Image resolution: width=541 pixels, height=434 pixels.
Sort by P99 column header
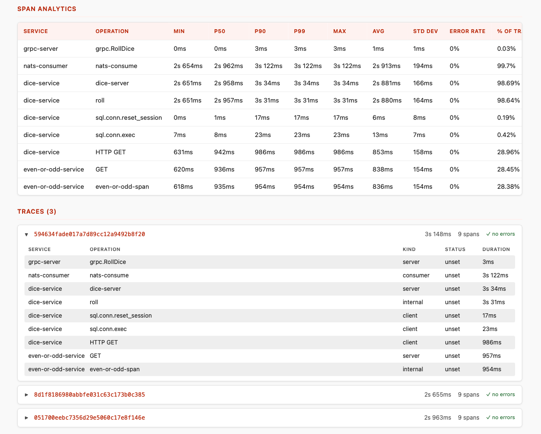(x=300, y=31)
